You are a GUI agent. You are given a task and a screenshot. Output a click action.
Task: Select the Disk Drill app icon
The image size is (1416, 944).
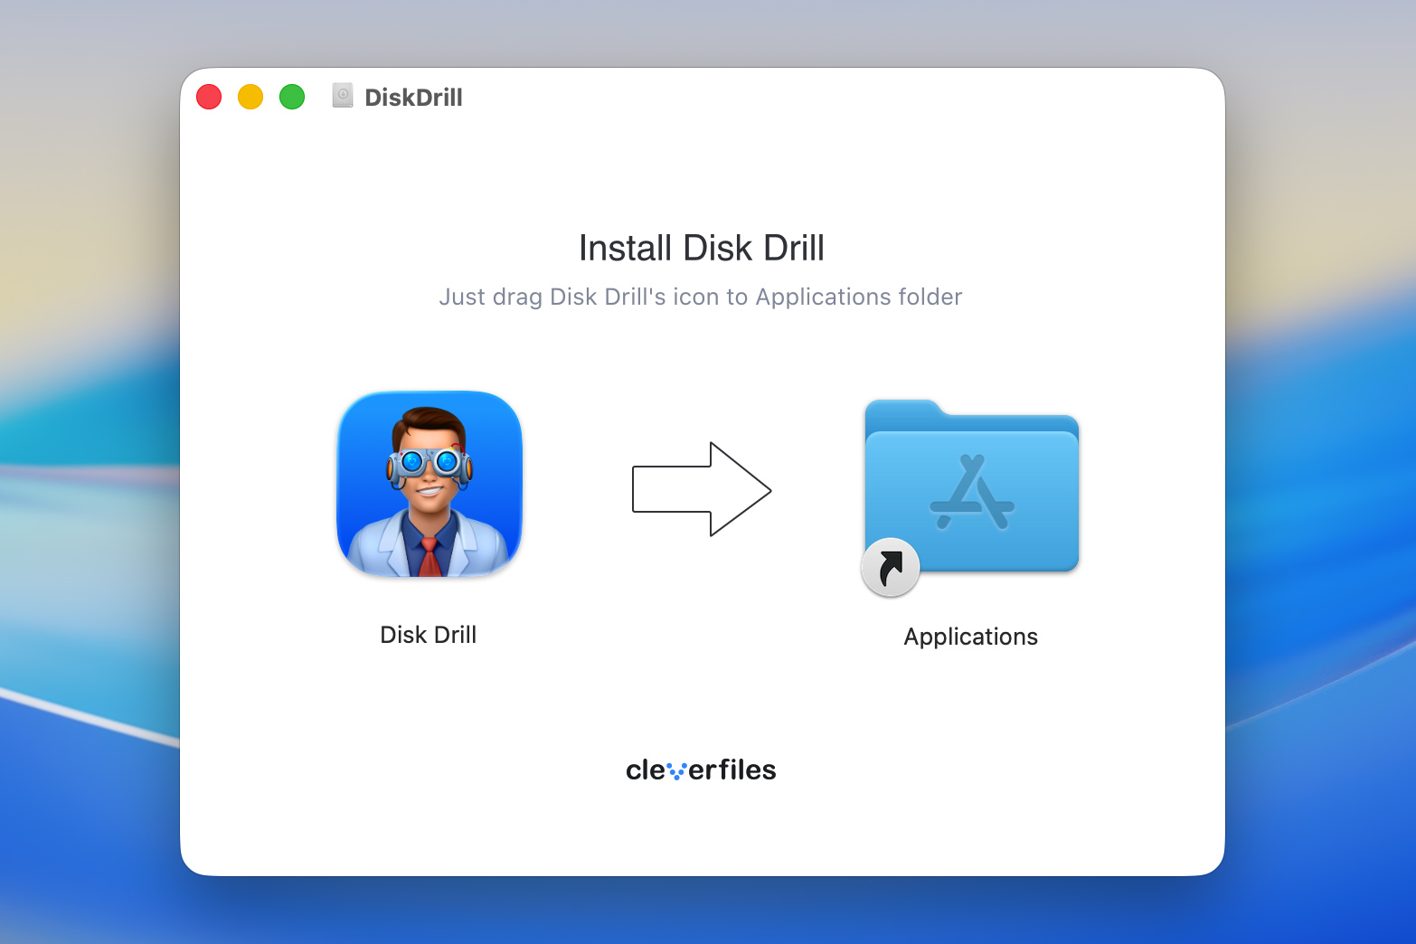pos(430,484)
